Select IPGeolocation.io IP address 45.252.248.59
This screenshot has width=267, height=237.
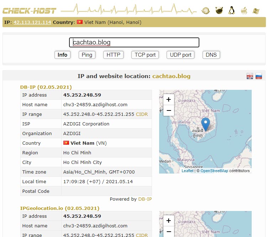pos(82,216)
